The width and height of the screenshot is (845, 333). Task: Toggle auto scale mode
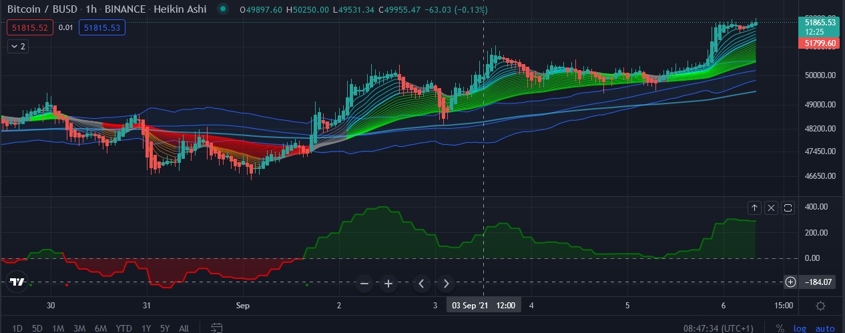click(x=825, y=328)
